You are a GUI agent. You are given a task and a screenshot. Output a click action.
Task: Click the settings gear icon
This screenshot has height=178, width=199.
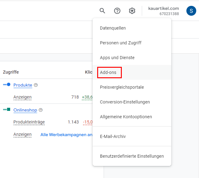132,11
